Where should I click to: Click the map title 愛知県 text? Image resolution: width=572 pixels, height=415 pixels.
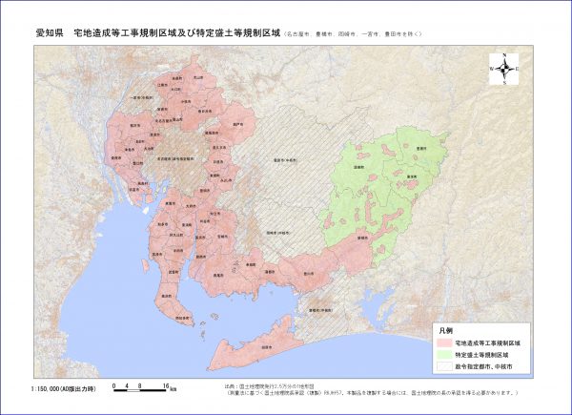point(50,32)
